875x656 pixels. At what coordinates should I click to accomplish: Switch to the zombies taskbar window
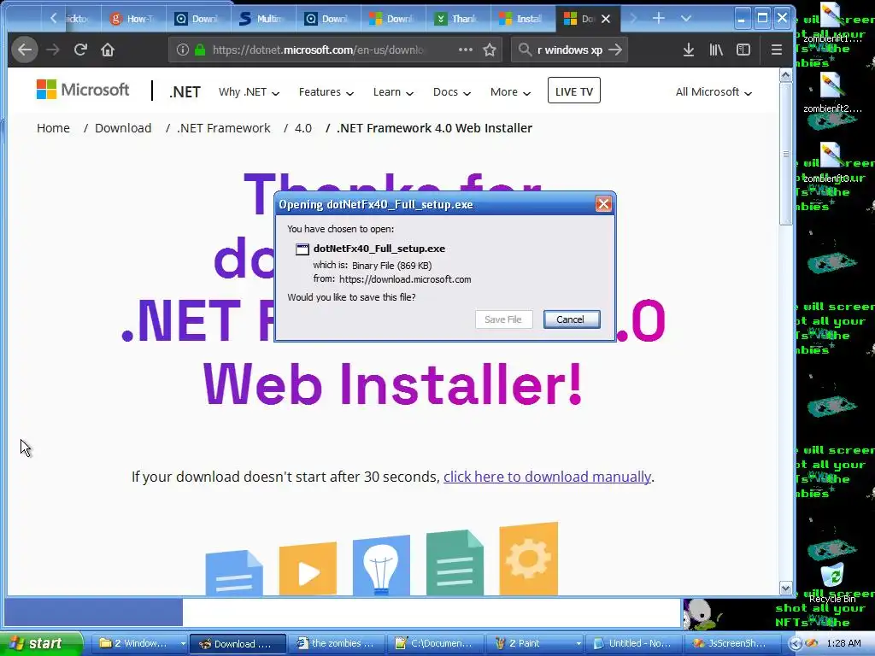click(336, 644)
